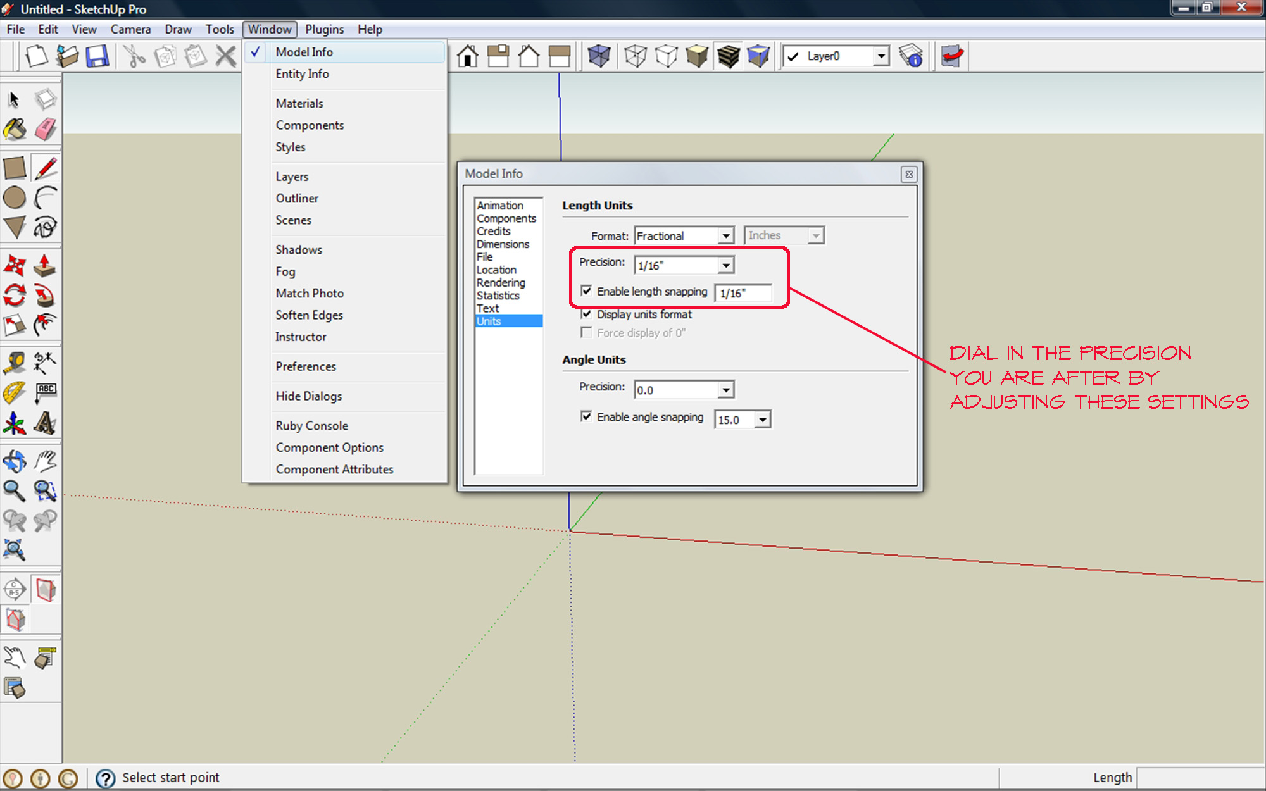Choose the pink Eraser tool
This screenshot has height=791, width=1266.
tap(45, 129)
